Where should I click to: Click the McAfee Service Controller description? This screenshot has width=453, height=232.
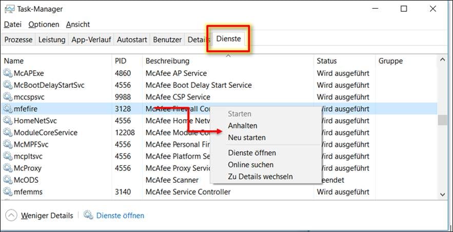tap(188, 192)
